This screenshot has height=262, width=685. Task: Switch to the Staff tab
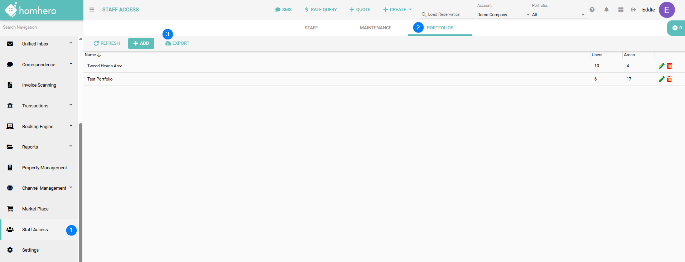311,28
